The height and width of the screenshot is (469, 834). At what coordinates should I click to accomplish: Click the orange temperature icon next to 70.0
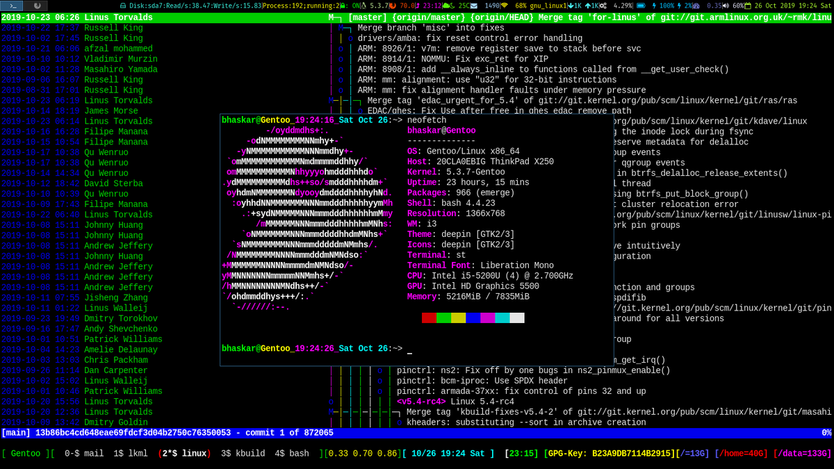[392, 6]
